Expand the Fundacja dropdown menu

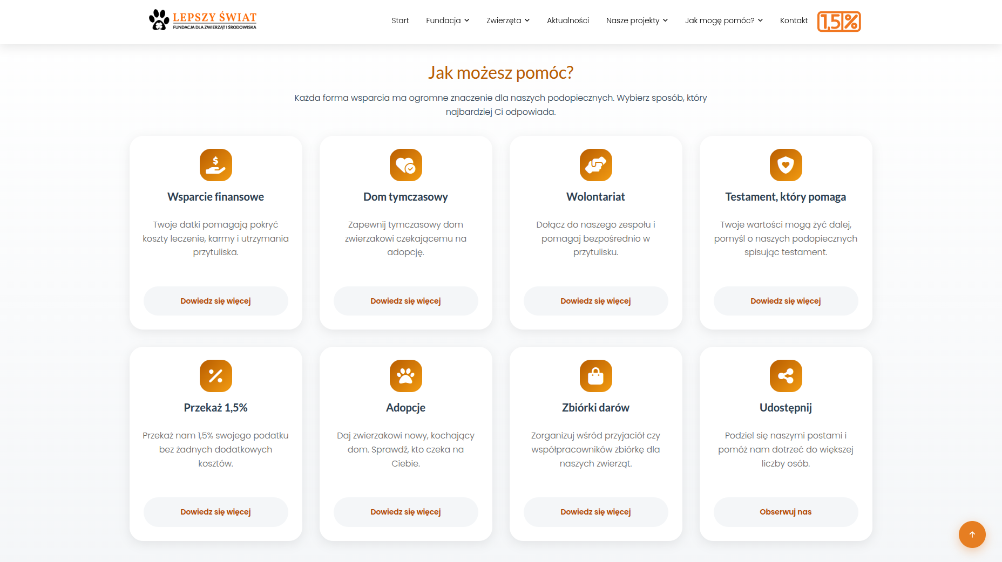(447, 20)
